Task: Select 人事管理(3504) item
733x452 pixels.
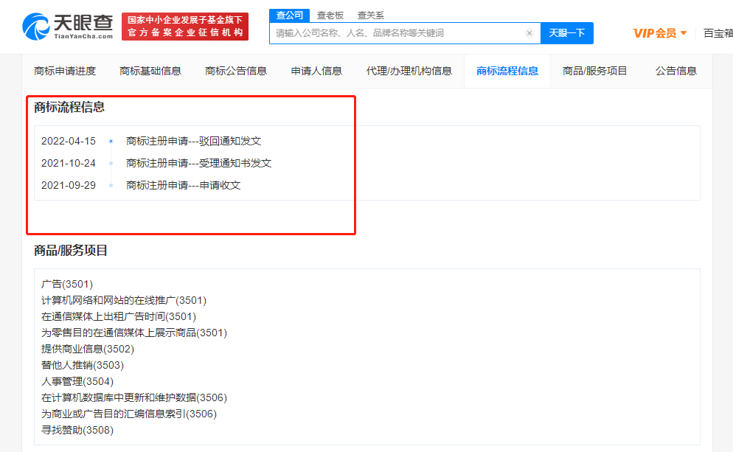Action: tap(77, 381)
